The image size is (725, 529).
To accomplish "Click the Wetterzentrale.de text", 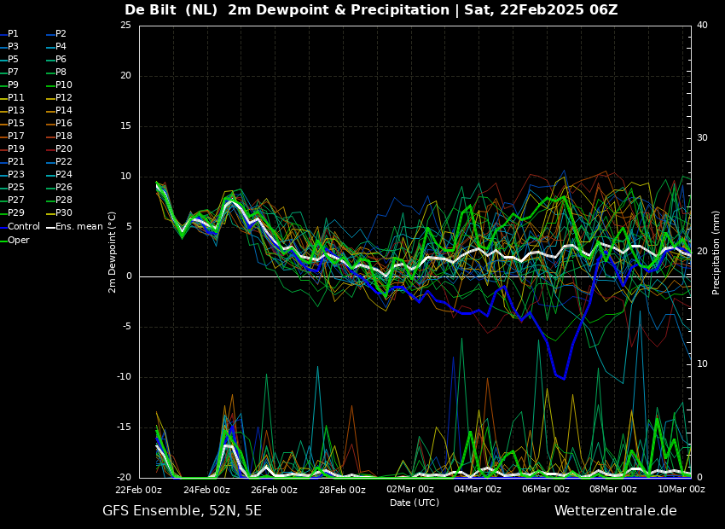I will tap(616, 511).
